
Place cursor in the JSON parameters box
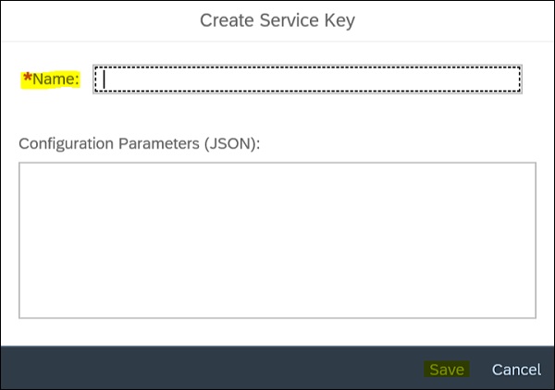[x=277, y=239]
